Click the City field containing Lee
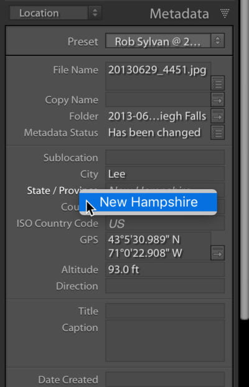Viewport: 249px width, 387px height. click(165, 174)
